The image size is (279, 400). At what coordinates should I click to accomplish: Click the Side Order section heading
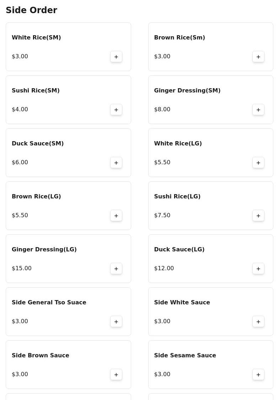(x=31, y=10)
